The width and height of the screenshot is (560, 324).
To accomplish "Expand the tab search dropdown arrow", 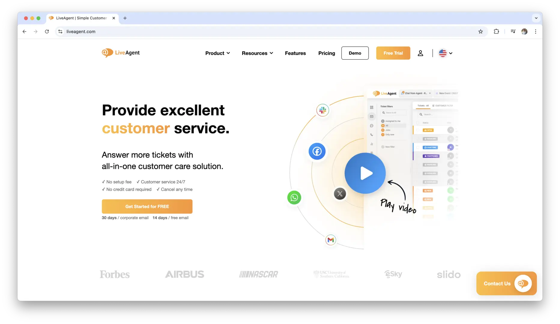I will coord(536,18).
